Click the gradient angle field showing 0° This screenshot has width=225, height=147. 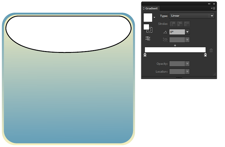(177, 32)
